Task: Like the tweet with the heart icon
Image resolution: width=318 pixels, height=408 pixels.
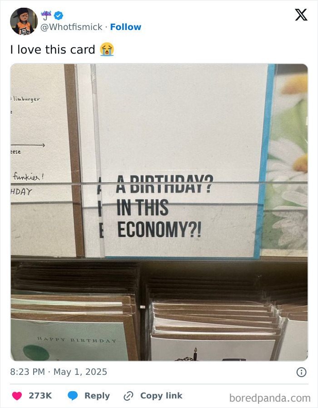Action: point(17,396)
